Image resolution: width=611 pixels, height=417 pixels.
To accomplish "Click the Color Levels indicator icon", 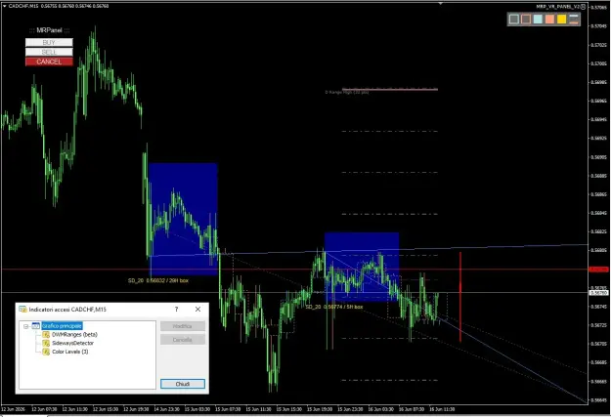I will tap(46, 352).
